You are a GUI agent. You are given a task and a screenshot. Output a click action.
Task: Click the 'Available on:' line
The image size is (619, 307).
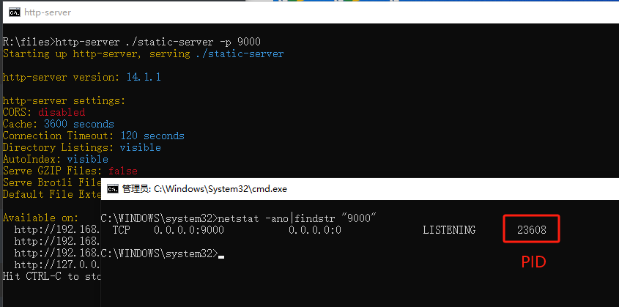40,218
